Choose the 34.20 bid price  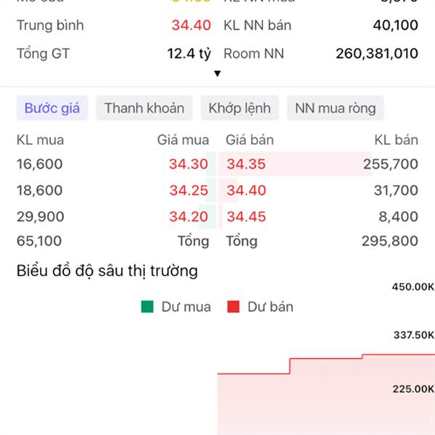coord(188,217)
